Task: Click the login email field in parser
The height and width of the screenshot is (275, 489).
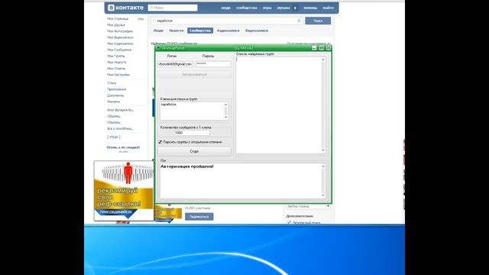Action: 175,64
